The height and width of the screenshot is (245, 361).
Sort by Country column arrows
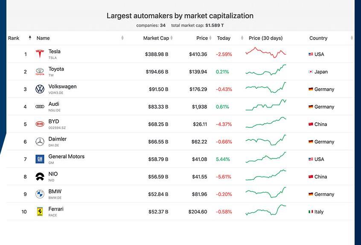point(352,37)
